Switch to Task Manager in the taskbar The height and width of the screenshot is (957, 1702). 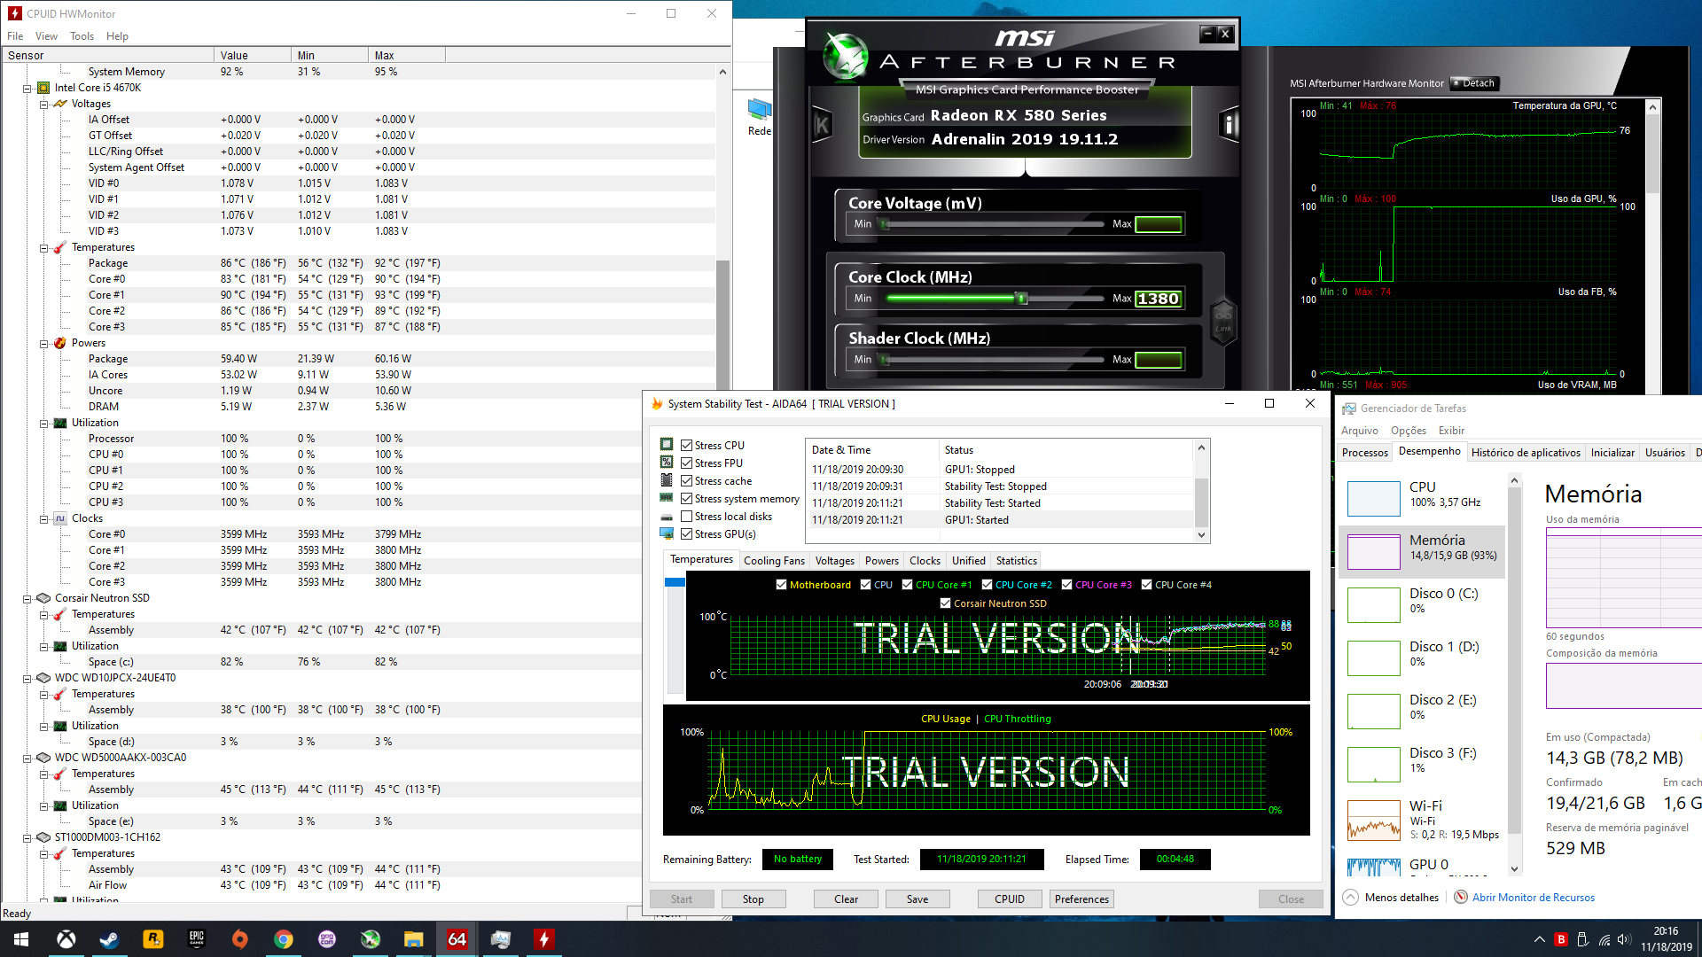(501, 939)
